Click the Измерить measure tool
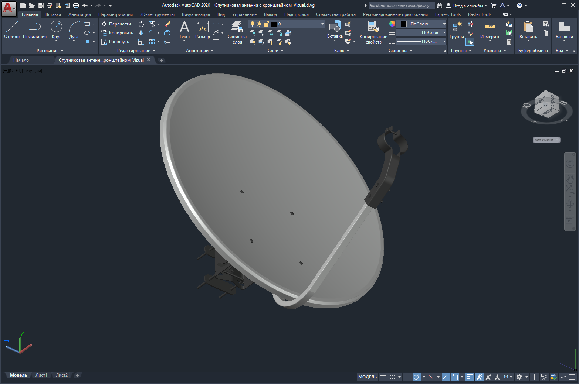The height and width of the screenshot is (384, 579). [490, 30]
